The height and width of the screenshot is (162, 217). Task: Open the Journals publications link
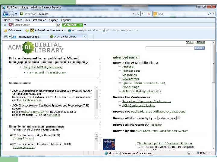coord(128,67)
